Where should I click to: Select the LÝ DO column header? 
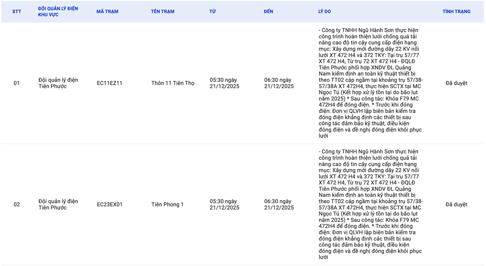pyautogui.click(x=325, y=12)
